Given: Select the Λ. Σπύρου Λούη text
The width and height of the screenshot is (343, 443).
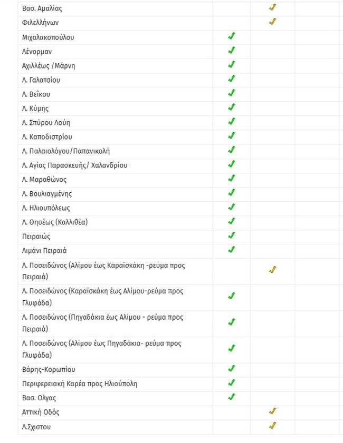Looking at the screenshot, I should [46, 123].
